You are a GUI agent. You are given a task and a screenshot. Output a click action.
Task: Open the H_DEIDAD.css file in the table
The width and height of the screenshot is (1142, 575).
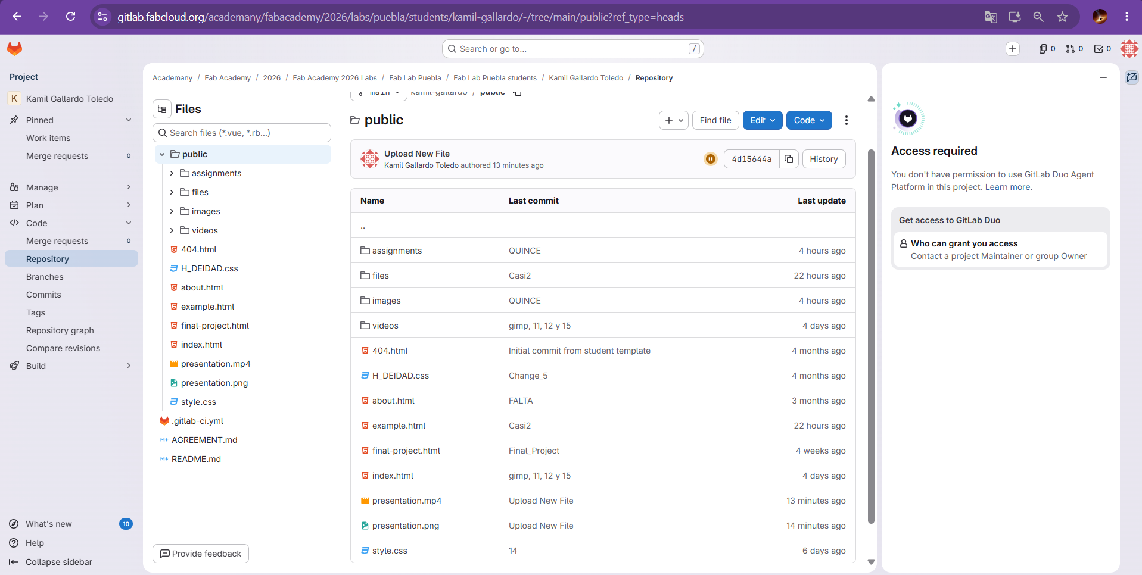pos(400,376)
